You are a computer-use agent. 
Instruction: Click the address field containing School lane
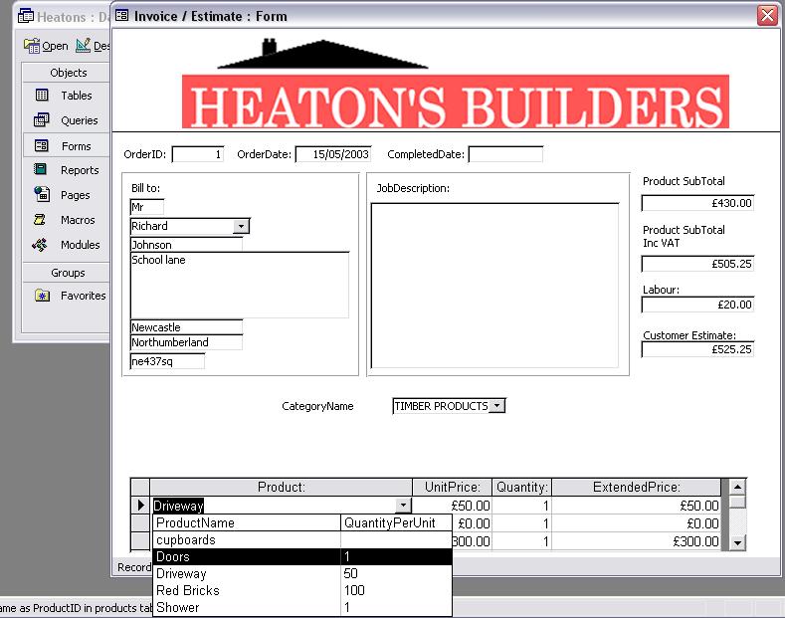240,285
